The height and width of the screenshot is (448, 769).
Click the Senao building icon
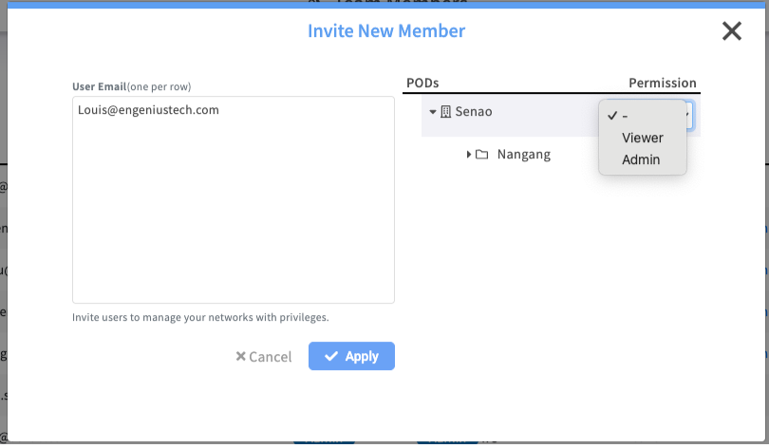[x=446, y=112]
